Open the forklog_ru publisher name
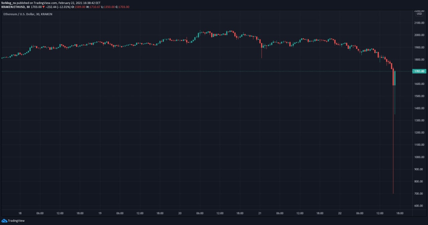The width and height of the screenshot is (428, 225). (9, 2)
